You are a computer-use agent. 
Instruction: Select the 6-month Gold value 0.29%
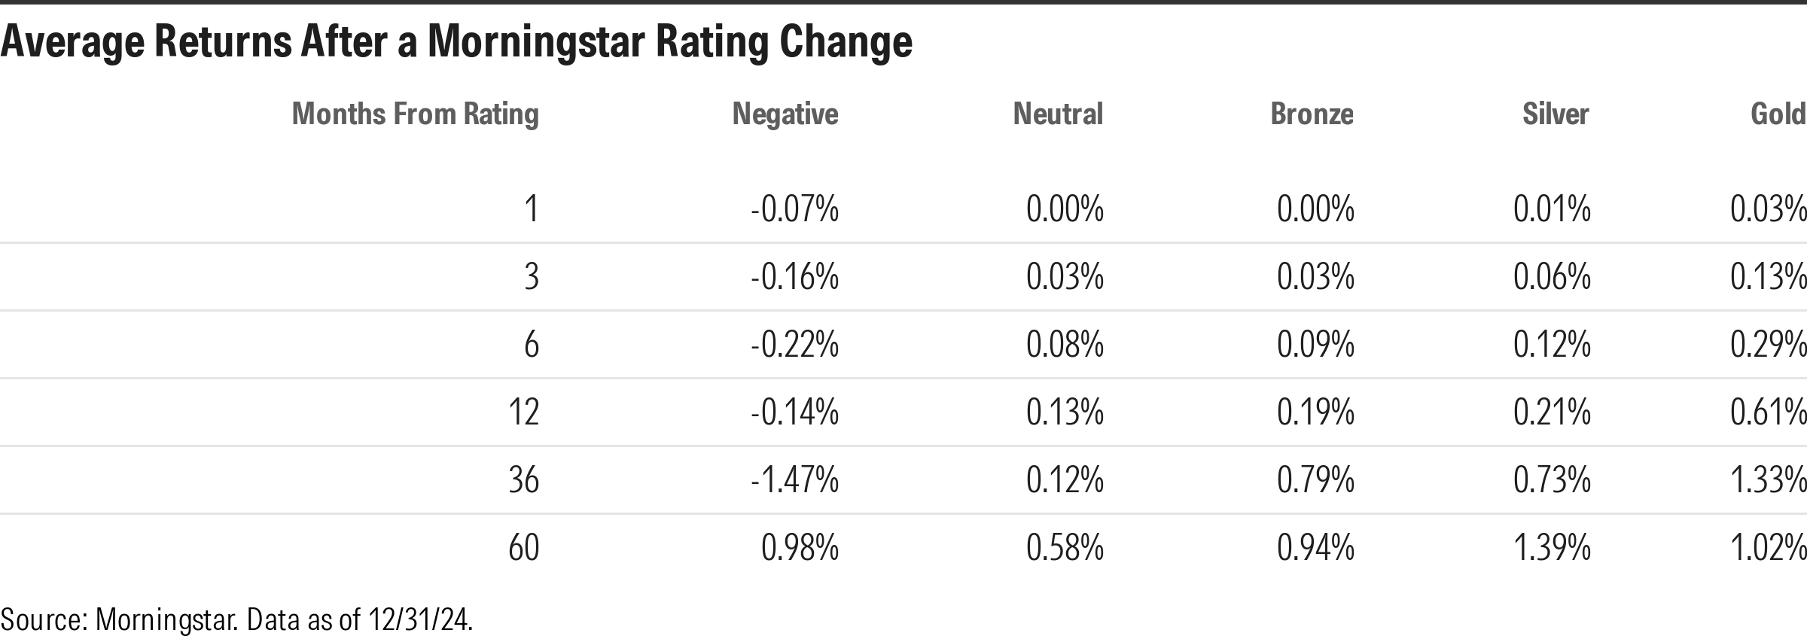1768,345
